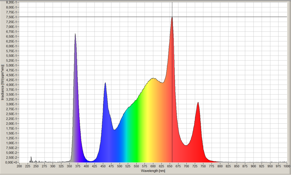
Task: Click the '600' wavelength tick label
Action: point(153,166)
